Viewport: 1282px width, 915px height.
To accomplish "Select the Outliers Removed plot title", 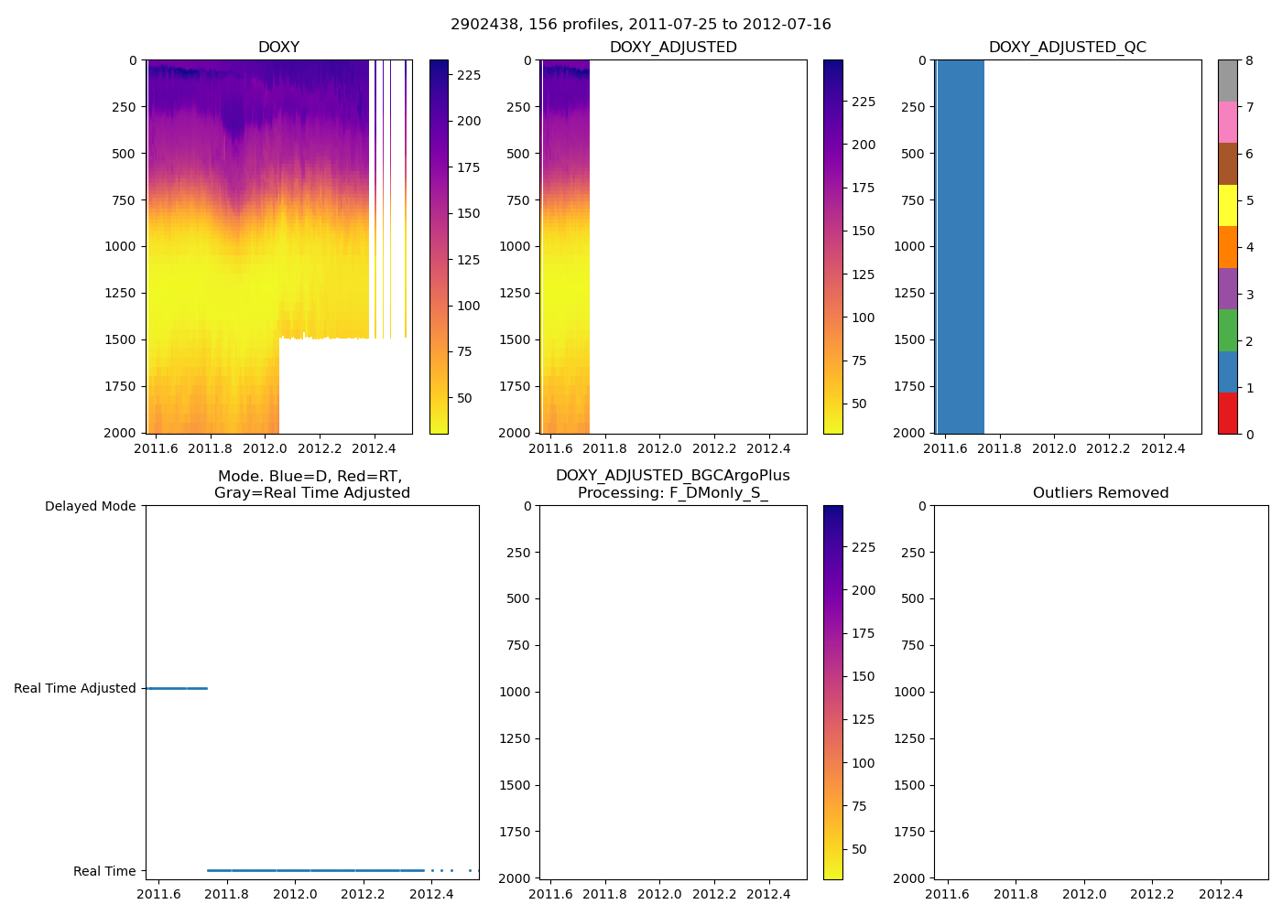I will tap(1101, 493).
